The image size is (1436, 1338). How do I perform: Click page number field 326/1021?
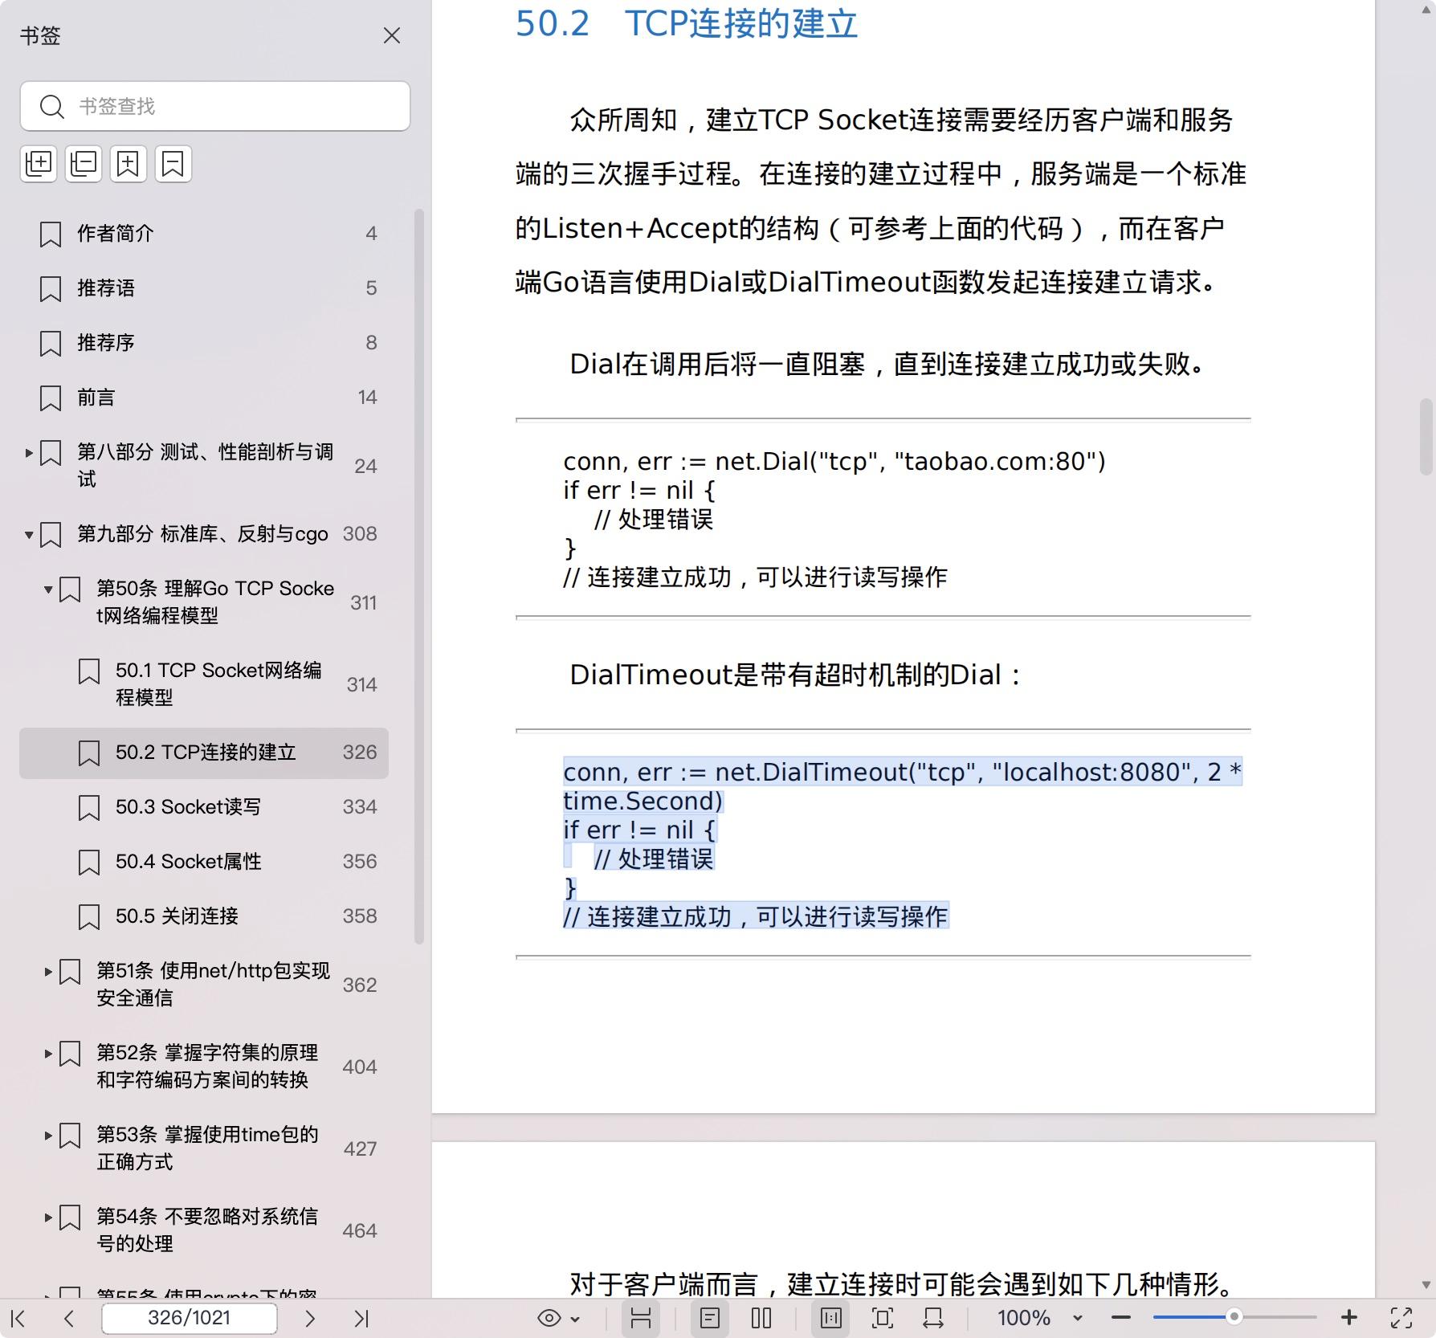pos(190,1318)
